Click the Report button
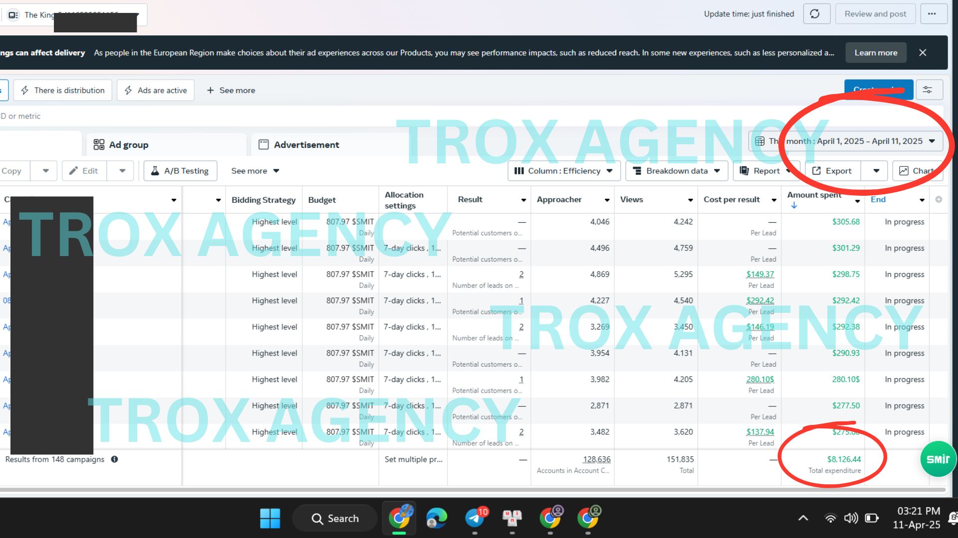The height and width of the screenshot is (538, 958). [766, 171]
